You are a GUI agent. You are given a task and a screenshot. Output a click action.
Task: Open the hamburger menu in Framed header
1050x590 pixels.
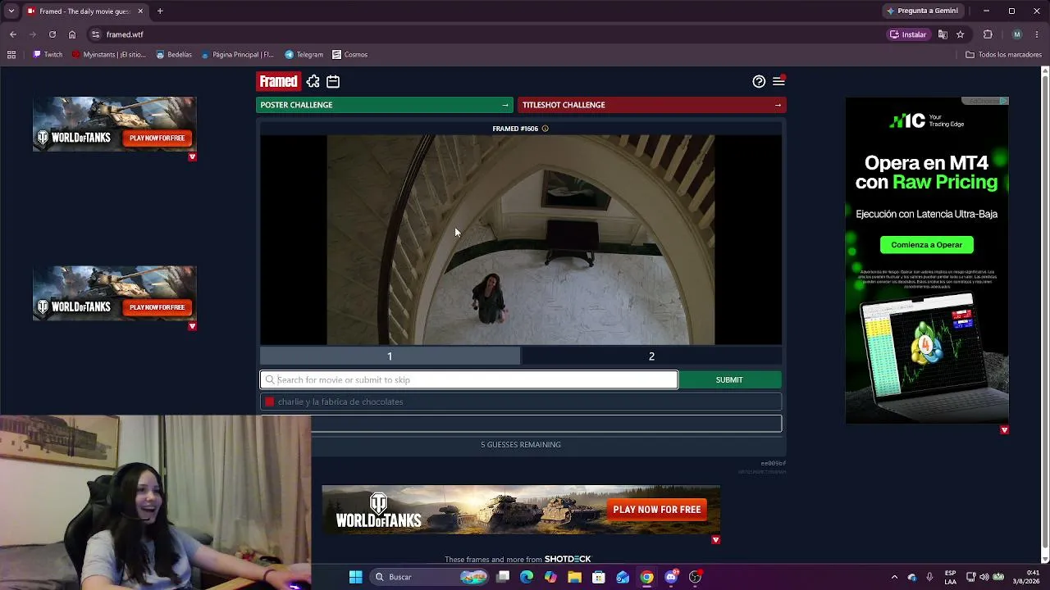778,81
